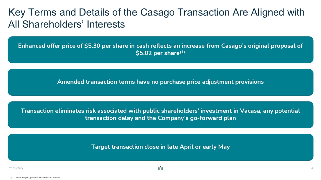Click slide page number 4
The image size is (321, 180).
312,168
